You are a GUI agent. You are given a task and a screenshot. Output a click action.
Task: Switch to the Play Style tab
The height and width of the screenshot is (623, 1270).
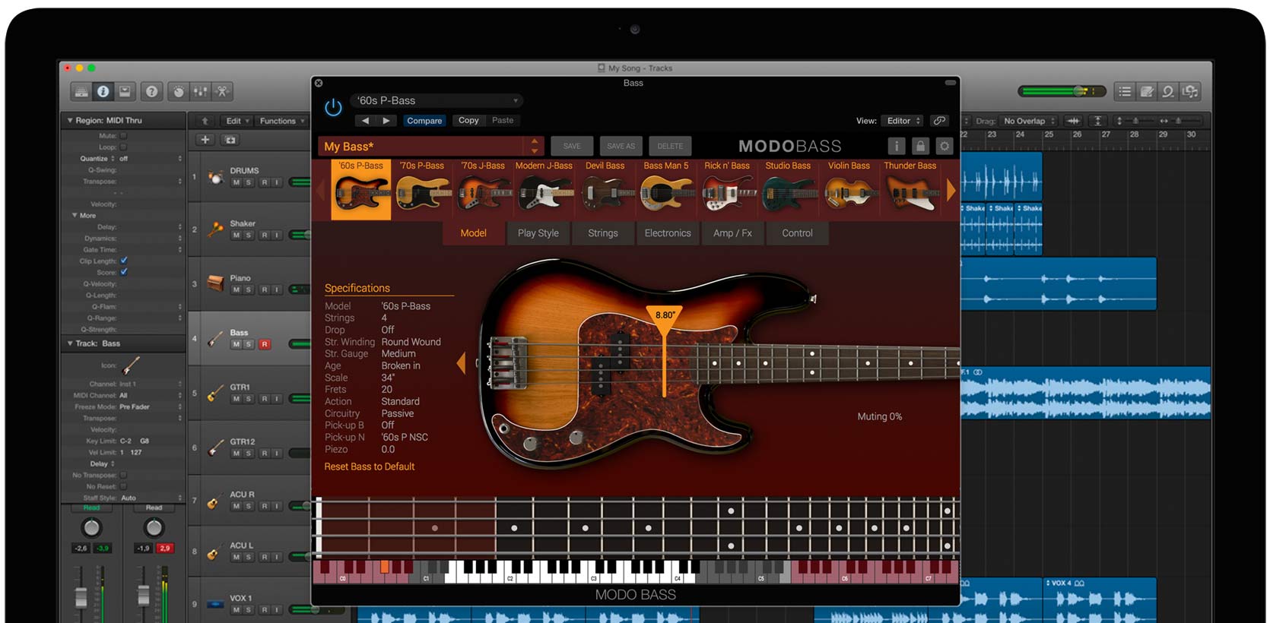click(x=538, y=233)
